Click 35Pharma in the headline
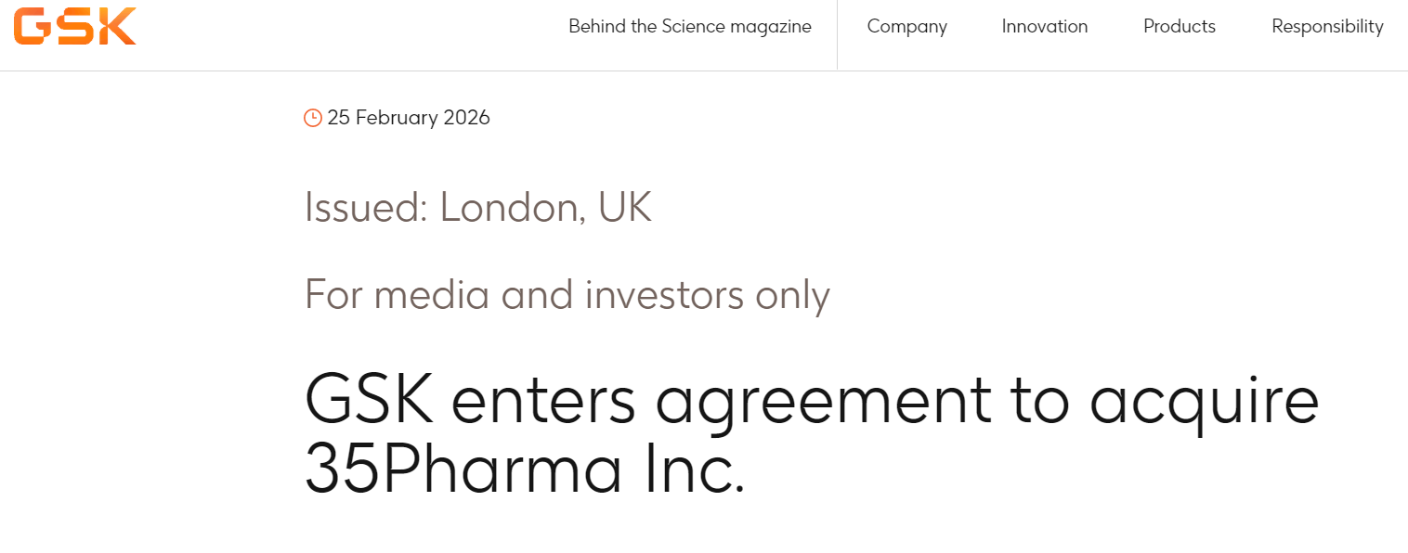 coord(463,470)
